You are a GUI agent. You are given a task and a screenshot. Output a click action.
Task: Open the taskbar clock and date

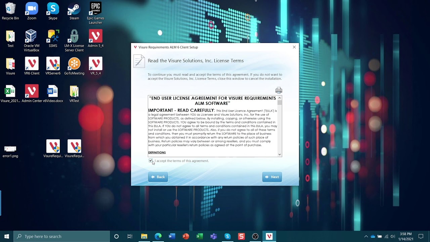406,236
